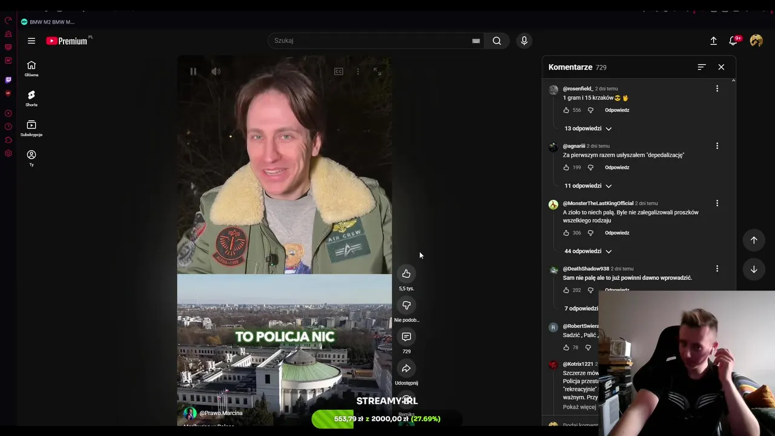Click the comments panel scrollbar up arrow
775x436 pixels.
click(x=733, y=81)
